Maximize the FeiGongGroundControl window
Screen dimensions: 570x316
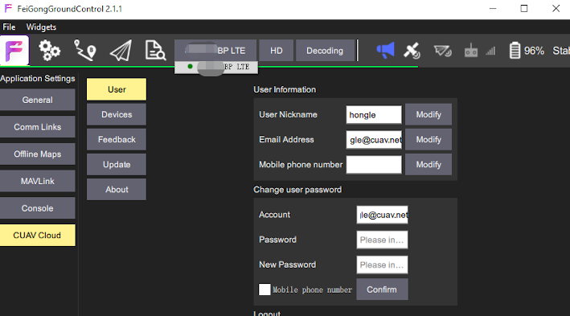click(x=524, y=8)
